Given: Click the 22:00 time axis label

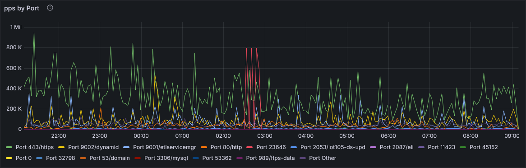Looking at the screenshot, I should 58,136.
